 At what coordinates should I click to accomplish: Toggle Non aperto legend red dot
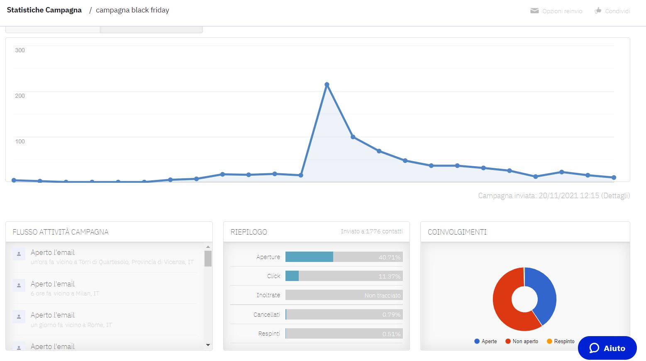coord(508,341)
